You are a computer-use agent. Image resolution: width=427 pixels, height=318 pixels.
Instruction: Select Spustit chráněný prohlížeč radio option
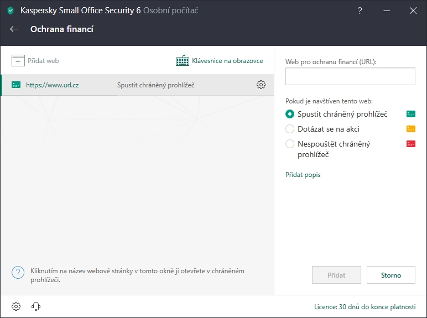tap(290, 114)
